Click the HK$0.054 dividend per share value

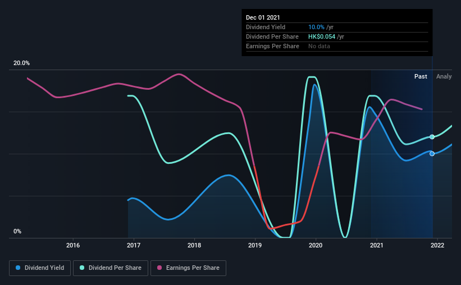pos(322,36)
